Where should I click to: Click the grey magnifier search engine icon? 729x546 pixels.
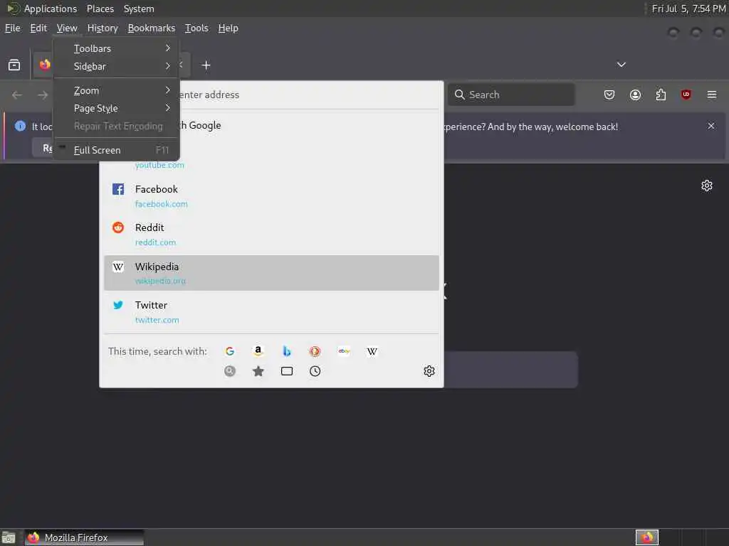tap(230, 371)
